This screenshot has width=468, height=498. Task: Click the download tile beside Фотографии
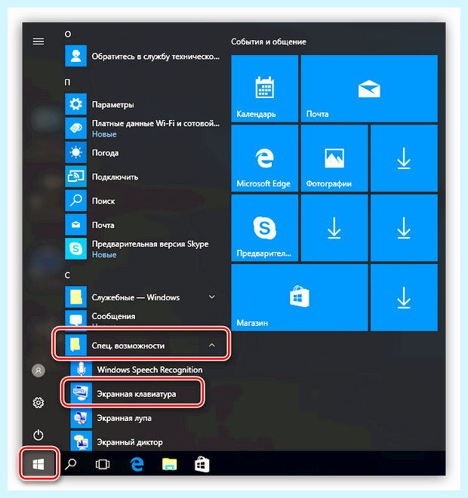tap(404, 158)
